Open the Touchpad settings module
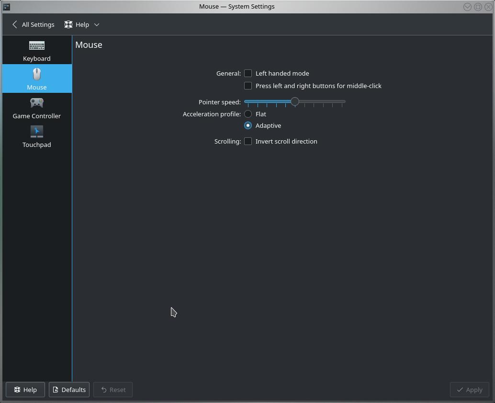The height and width of the screenshot is (403, 495). coord(37,136)
